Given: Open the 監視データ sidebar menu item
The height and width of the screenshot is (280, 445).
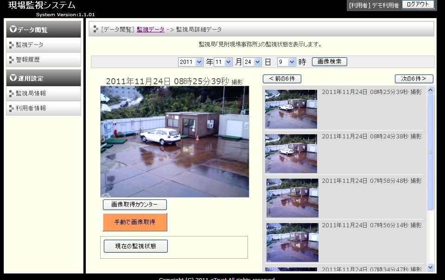Looking at the screenshot, I should click(44, 45).
